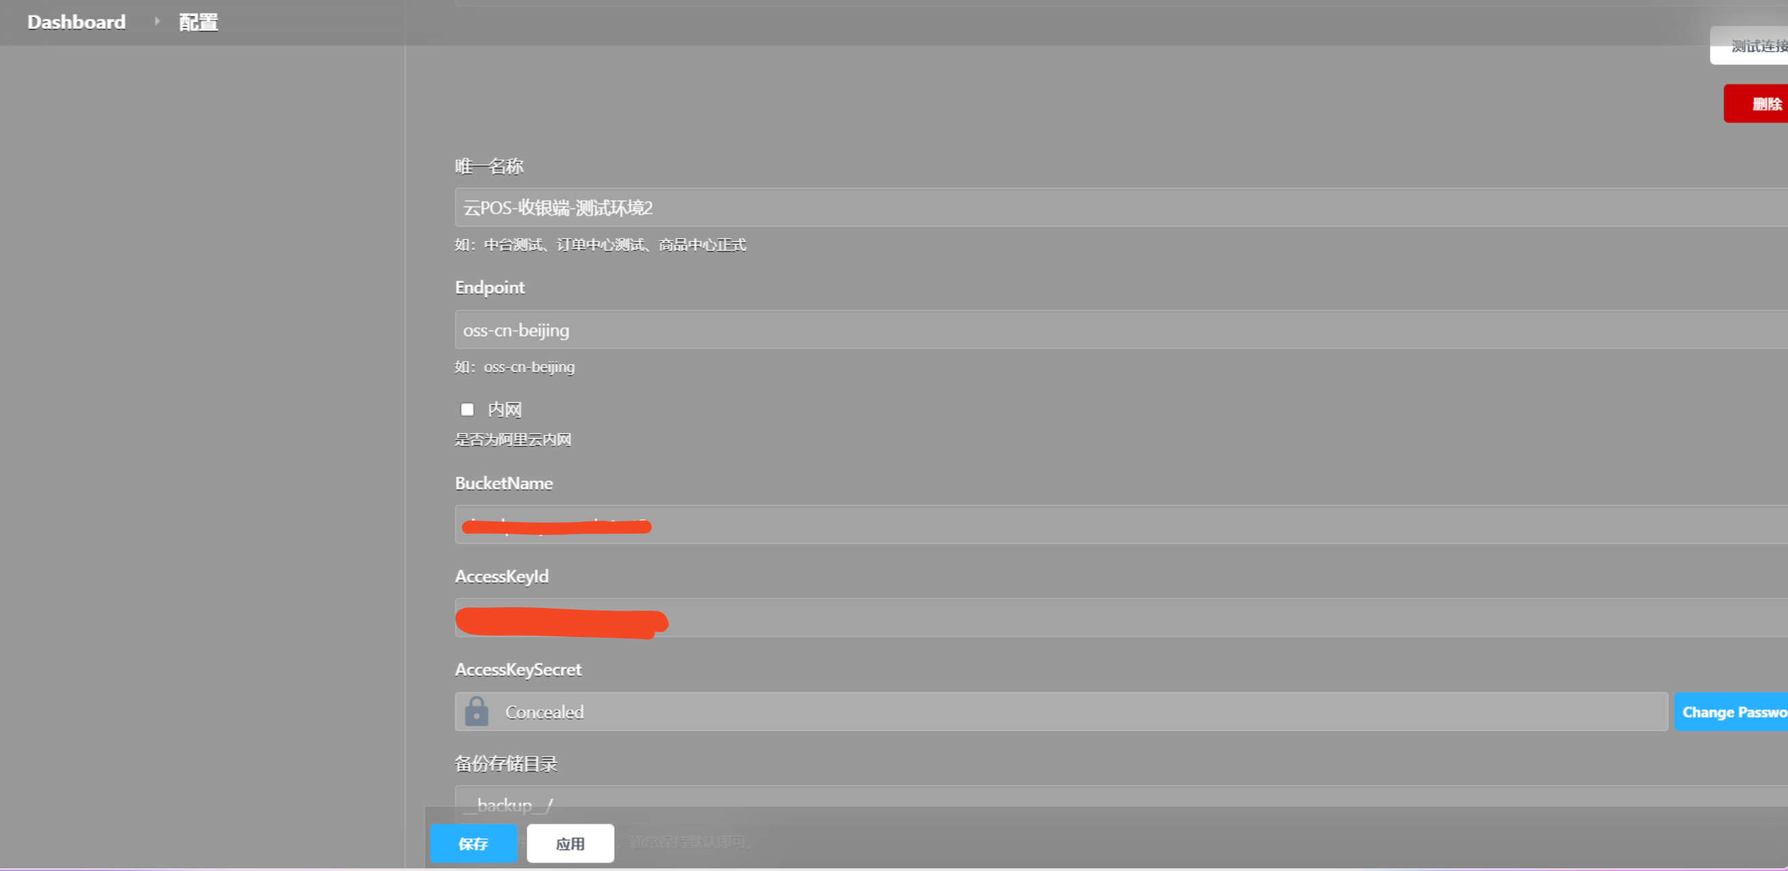Focus the 唯一名称 input field
Screen dimensions: 1788x871
(x=1111, y=208)
